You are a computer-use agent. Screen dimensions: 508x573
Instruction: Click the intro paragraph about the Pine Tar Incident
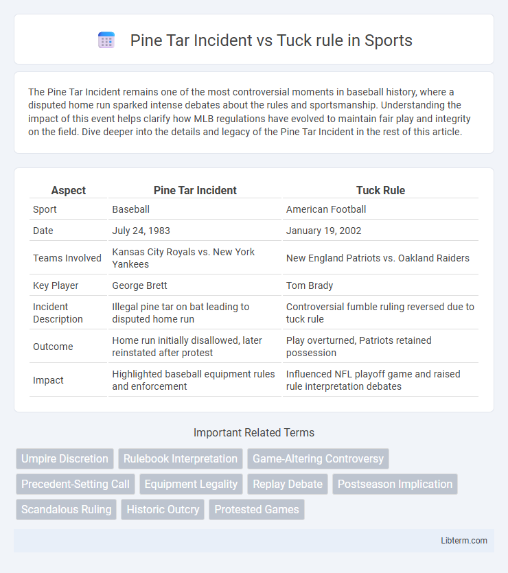click(x=250, y=112)
